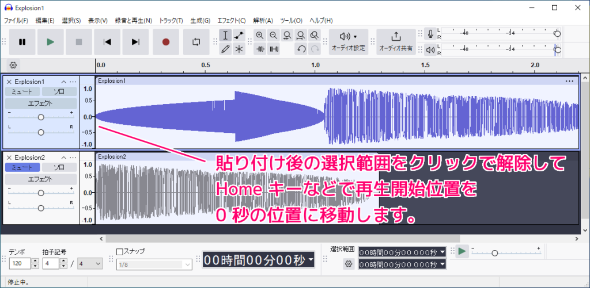This screenshot has height=288, width=590.
Task: Skip to end of project
Action: click(x=136, y=42)
